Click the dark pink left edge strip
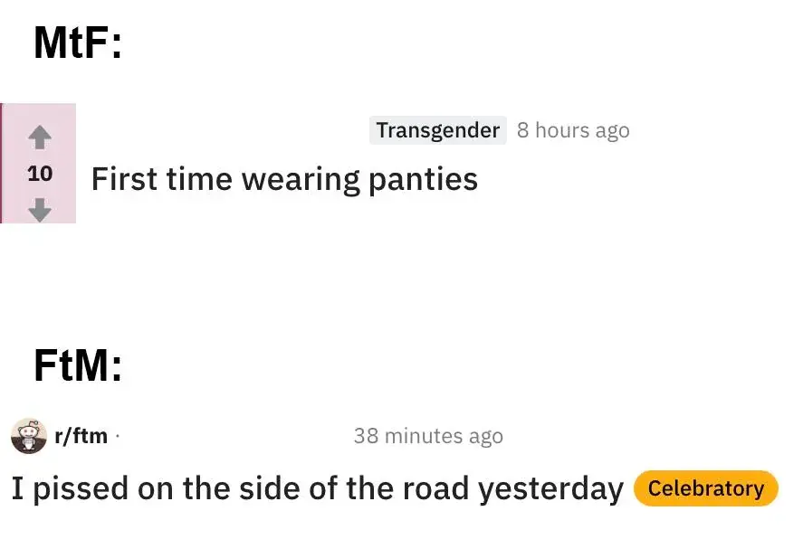Screen dimensions: 803x549 (x=2, y=163)
